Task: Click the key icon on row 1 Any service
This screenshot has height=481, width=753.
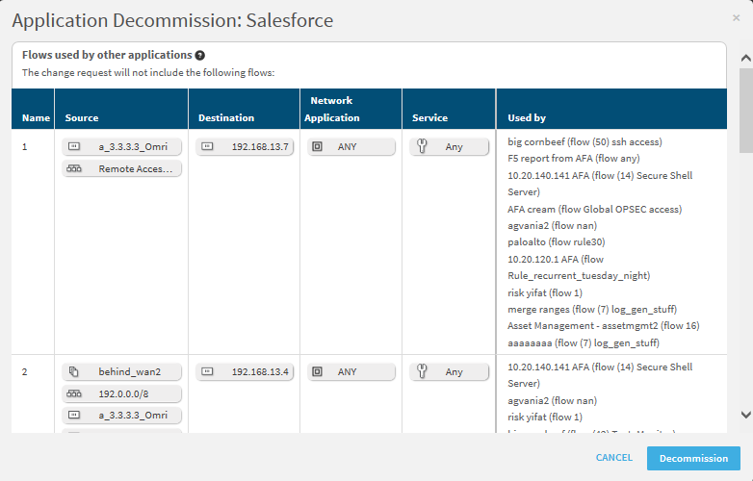Action: [420, 147]
